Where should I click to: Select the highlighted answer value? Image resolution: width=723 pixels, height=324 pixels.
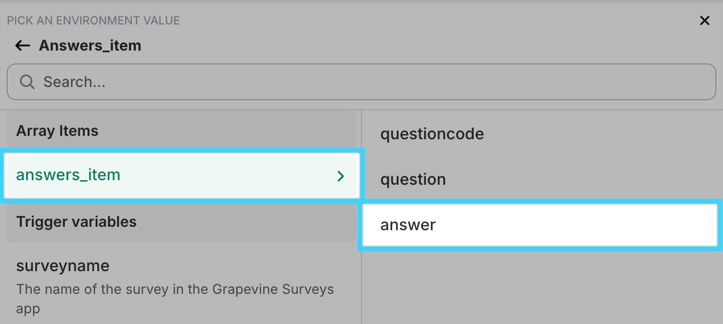[539, 225]
